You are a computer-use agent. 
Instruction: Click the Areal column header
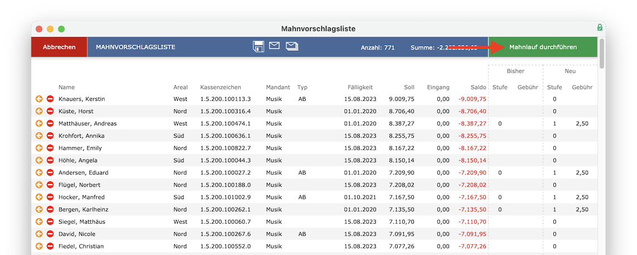click(x=180, y=87)
